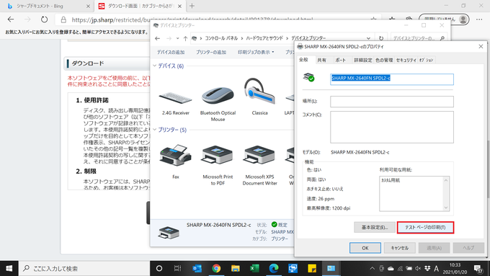Screen dimensions: 490x276
Task: Click the Devices and Printers search box
Action: (x=419, y=38)
